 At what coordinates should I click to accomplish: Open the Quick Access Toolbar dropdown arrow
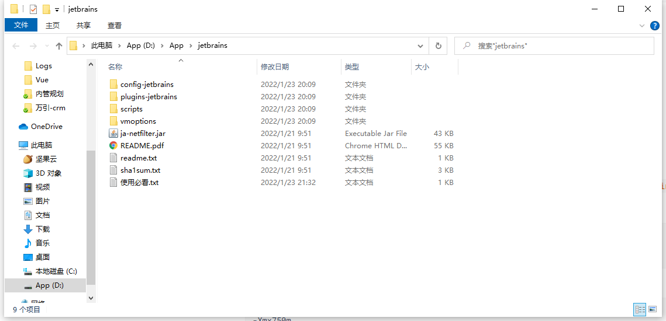pyautogui.click(x=57, y=9)
